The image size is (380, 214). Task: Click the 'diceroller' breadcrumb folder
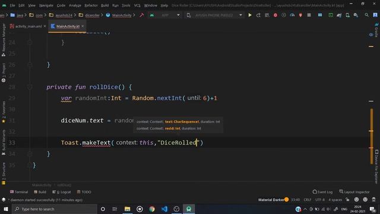(x=90, y=15)
